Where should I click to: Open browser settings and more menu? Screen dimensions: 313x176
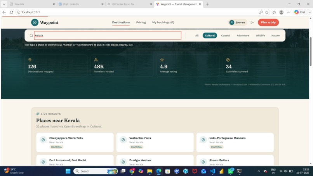[289, 12]
